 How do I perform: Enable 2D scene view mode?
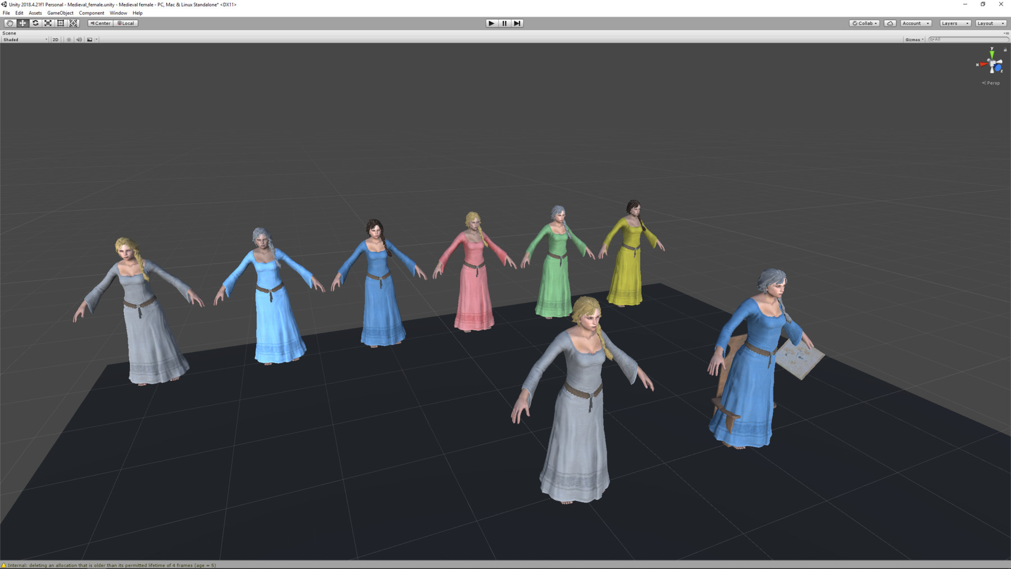(x=54, y=39)
